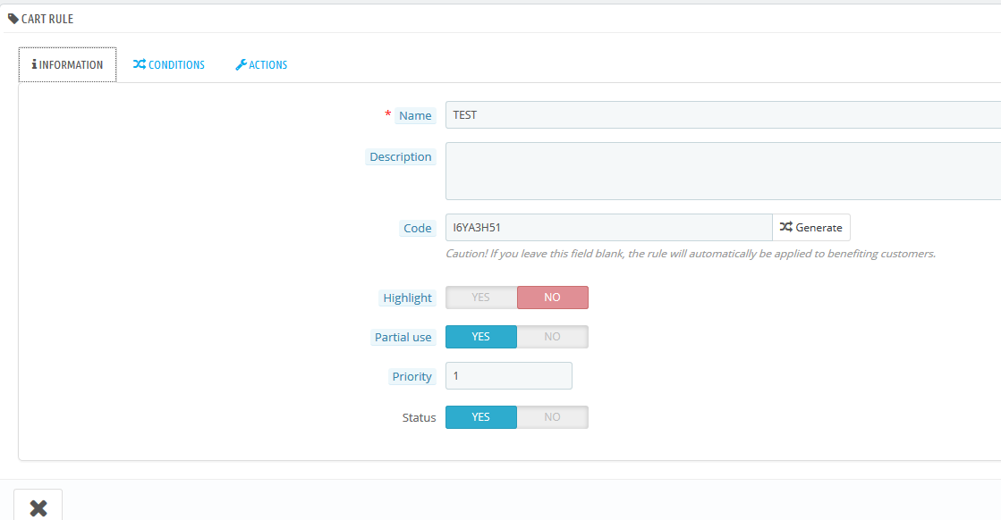Click the Code field label

418,228
